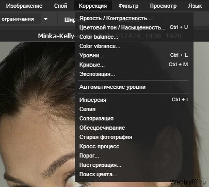This screenshot has width=209, height=187.
Task: Open the Изображение menu
Action: coord(24,6)
